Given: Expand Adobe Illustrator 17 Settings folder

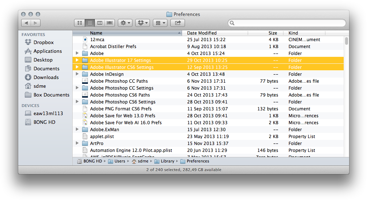Looking at the screenshot, I should pos(77,60).
